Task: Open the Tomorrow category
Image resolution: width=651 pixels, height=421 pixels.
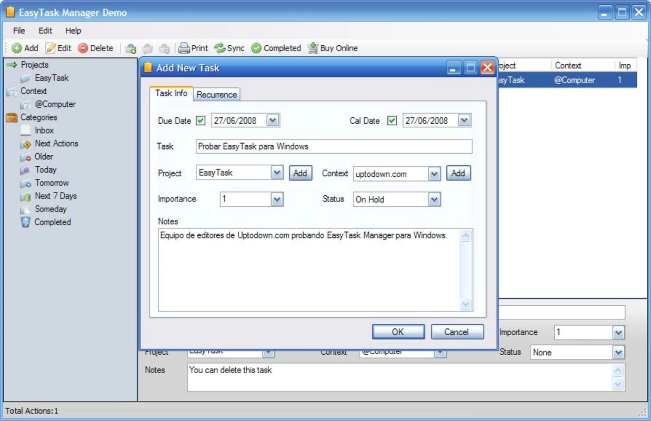Action: pyautogui.click(x=52, y=183)
